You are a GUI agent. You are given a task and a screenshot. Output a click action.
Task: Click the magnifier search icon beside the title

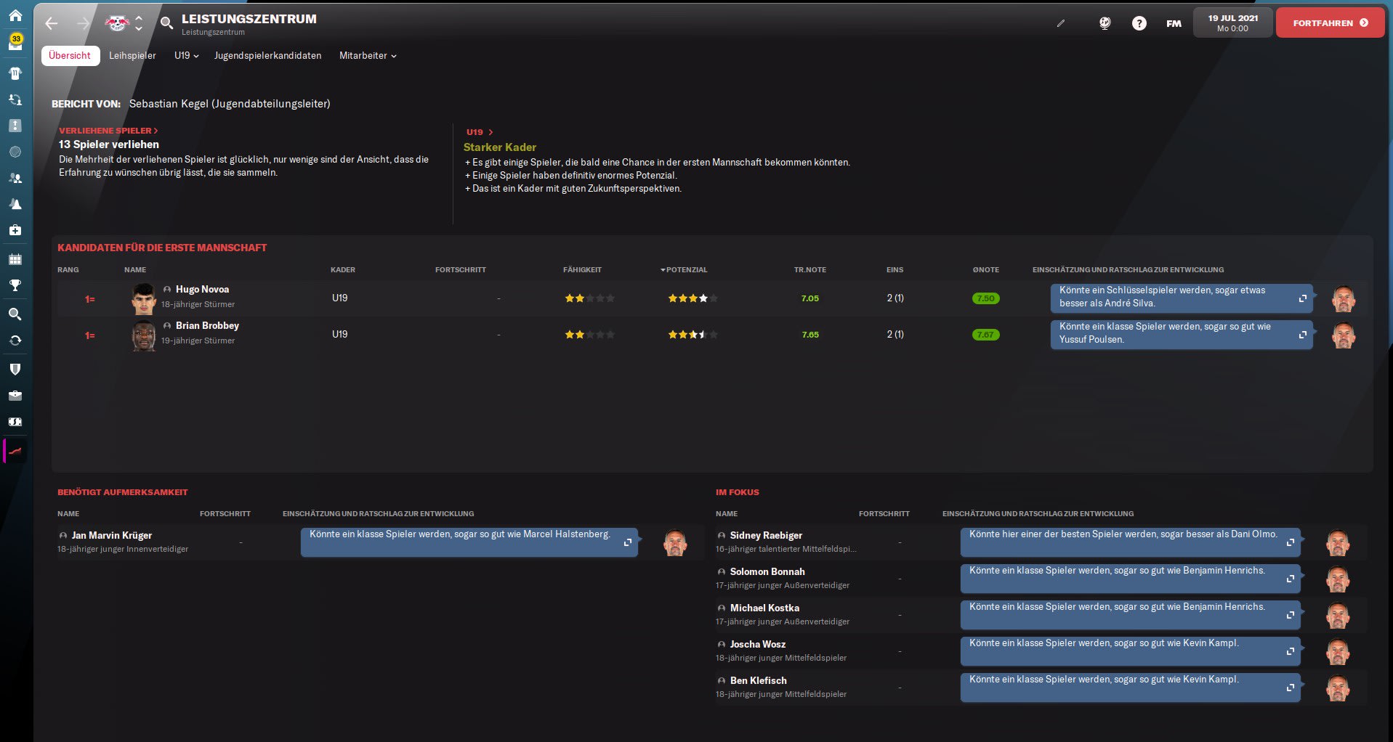[x=166, y=23]
